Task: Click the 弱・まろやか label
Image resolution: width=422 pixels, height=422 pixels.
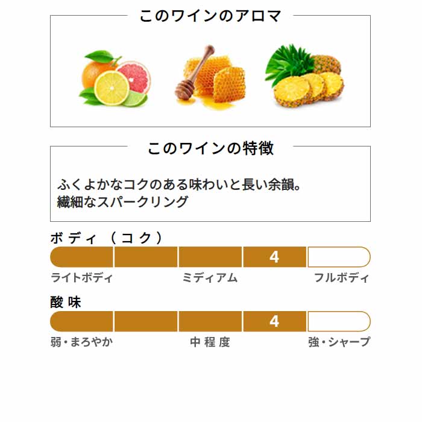Action: [81, 342]
